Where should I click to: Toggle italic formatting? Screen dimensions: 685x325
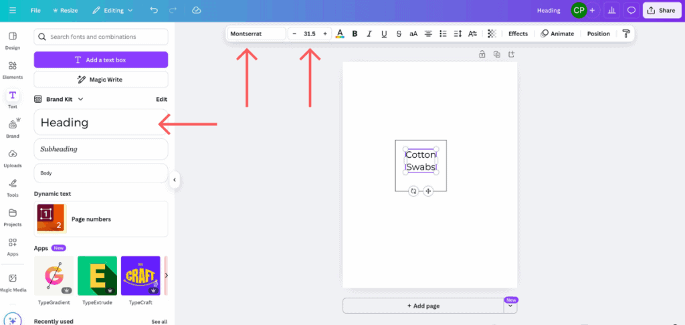click(x=369, y=33)
